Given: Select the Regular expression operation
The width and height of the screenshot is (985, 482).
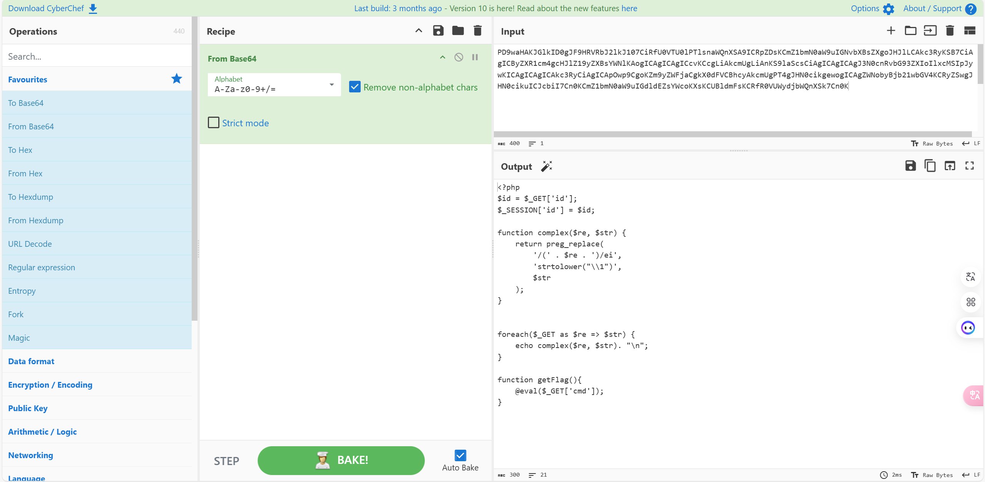Looking at the screenshot, I should click(42, 267).
